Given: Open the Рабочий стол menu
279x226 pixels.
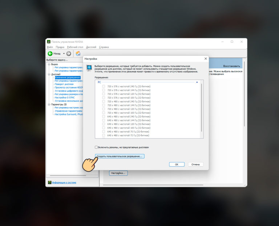Looking at the screenshot, I should point(75,47).
